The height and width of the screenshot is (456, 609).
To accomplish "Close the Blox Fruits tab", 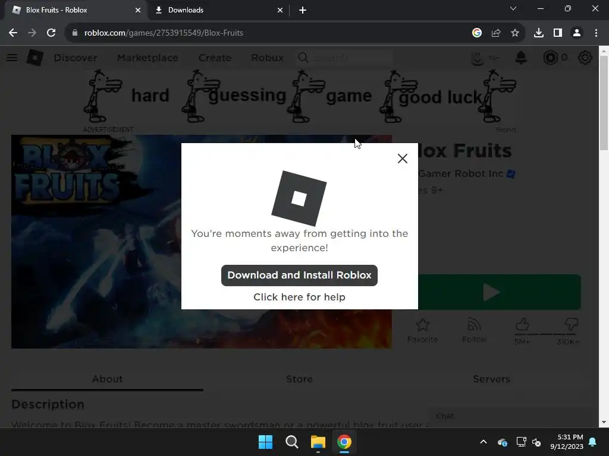I will (x=138, y=10).
